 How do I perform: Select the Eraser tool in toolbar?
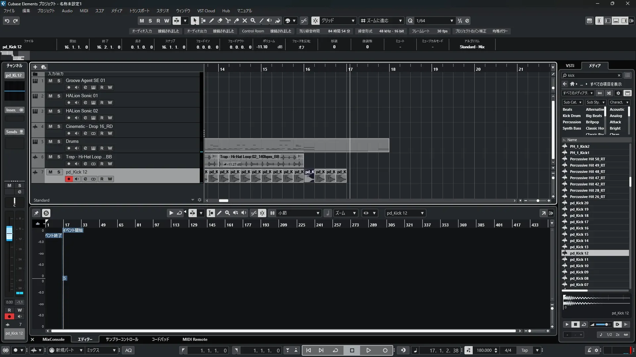(x=220, y=21)
